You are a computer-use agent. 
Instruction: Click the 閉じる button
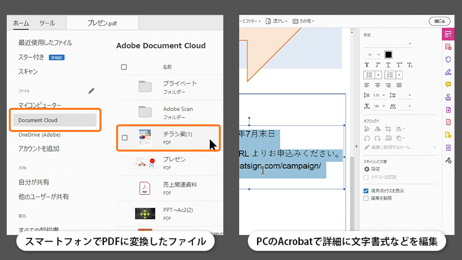[x=439, y=21]
